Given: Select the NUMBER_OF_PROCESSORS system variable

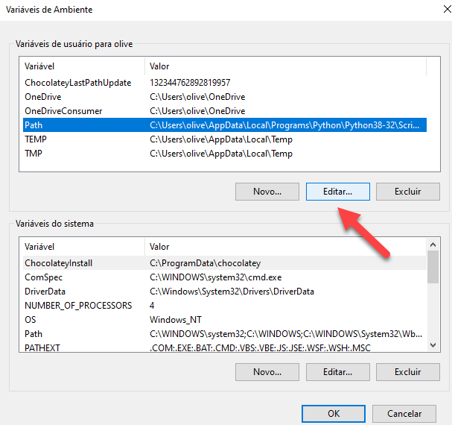Looking at the screenshot, I should (225, 306).
